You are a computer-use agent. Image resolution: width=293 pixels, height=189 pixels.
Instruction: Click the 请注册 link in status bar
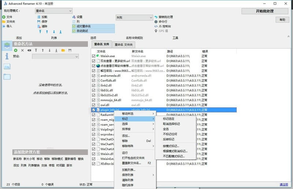pyautogui.click(x=283, y=185)
